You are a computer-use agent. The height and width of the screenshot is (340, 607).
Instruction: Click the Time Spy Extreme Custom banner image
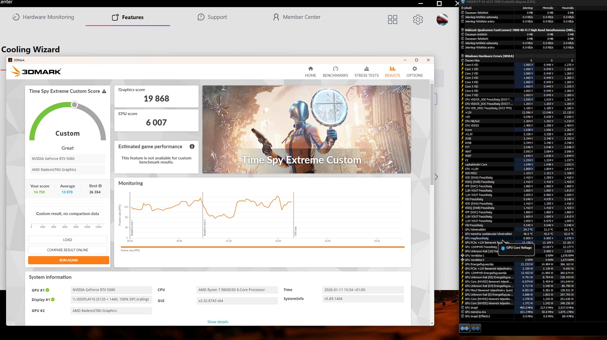click(x=306, y=129)
